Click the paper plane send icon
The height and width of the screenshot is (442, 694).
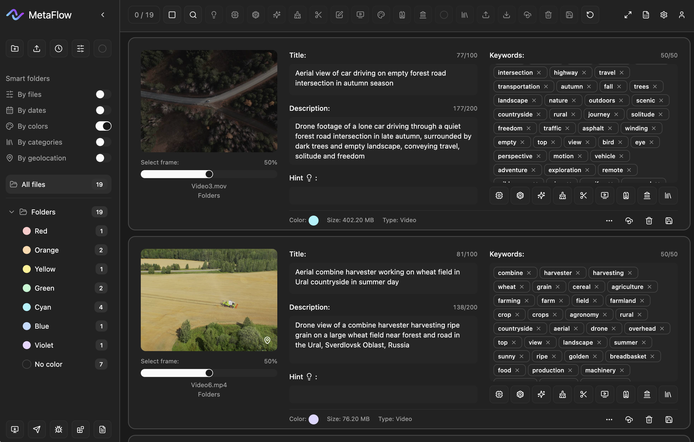[x=37, y=429]
